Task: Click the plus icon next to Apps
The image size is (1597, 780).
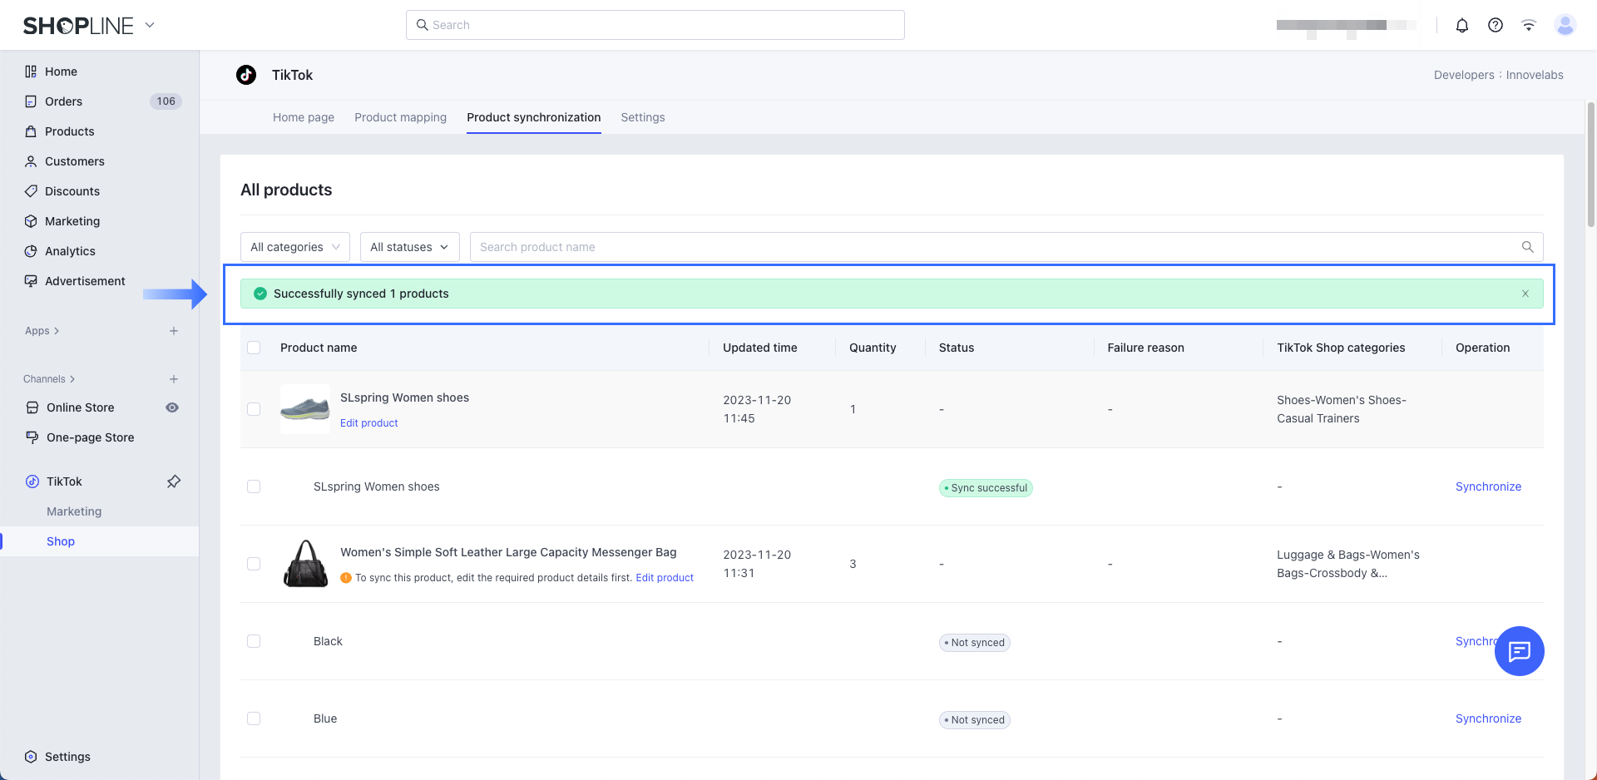Action: pyautogui.click(x=174, y=331)
